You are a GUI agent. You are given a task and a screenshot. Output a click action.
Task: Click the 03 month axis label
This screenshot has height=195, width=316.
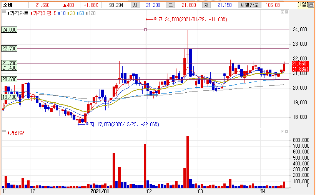[200, 191]
